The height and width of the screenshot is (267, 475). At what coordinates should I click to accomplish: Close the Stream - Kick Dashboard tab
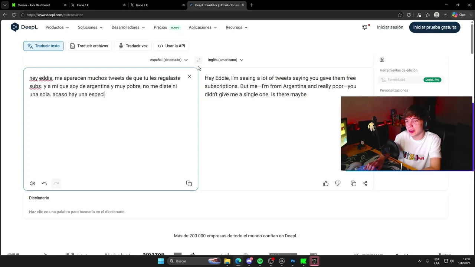click(x=65, y=5)
